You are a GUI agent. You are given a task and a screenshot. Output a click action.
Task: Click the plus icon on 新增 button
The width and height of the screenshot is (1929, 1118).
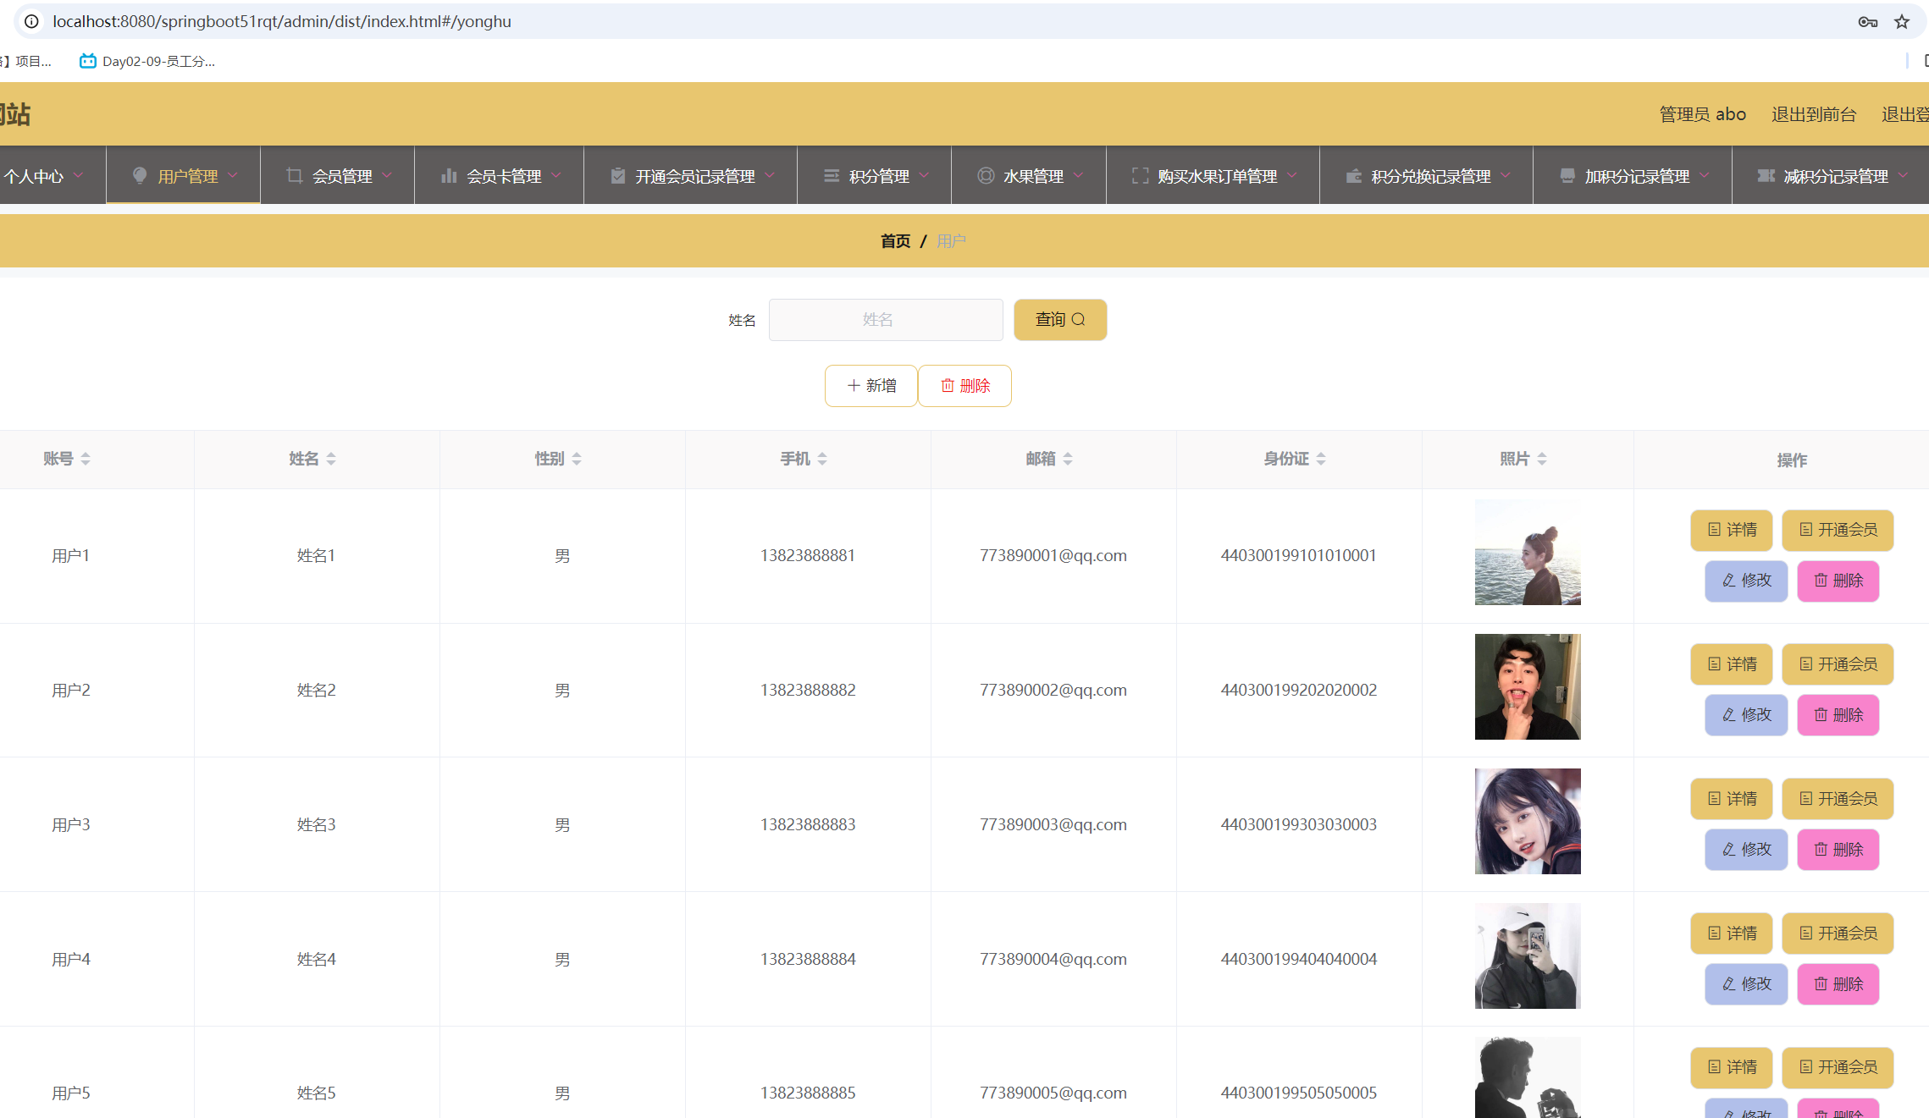point(854,385)
